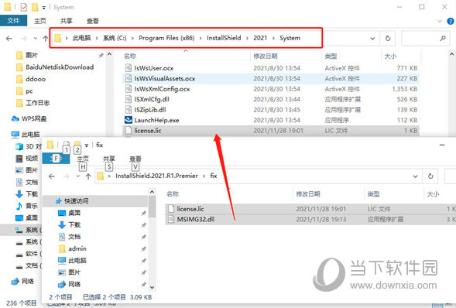Click InstallShield.2021.R1.Premier breadcrumb in fix window
The height and width of the screenshot is (308, 456).
coord(156,176)
